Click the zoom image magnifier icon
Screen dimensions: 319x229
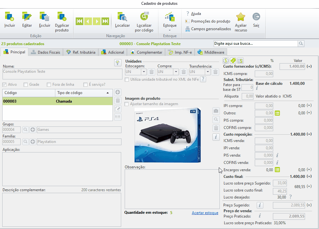216,119
